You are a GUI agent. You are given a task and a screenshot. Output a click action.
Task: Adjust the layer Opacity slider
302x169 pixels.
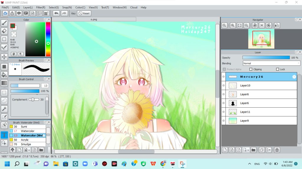tap(266, 58)
